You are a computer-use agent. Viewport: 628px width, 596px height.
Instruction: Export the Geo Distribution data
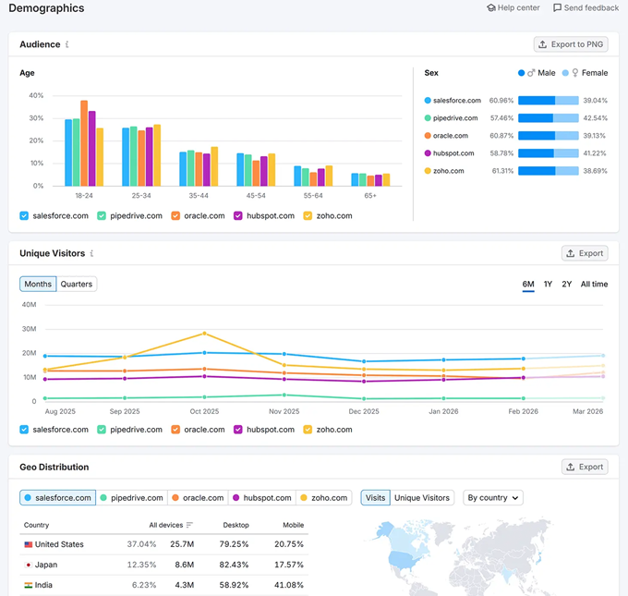coord(585,467)
